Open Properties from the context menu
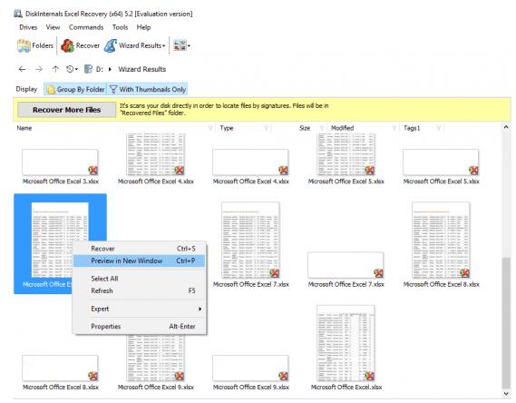The height and width of the screenshot is (403, 516). 140,326
